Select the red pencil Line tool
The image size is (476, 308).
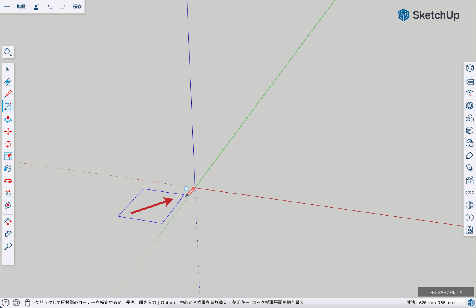coord(8,94)
